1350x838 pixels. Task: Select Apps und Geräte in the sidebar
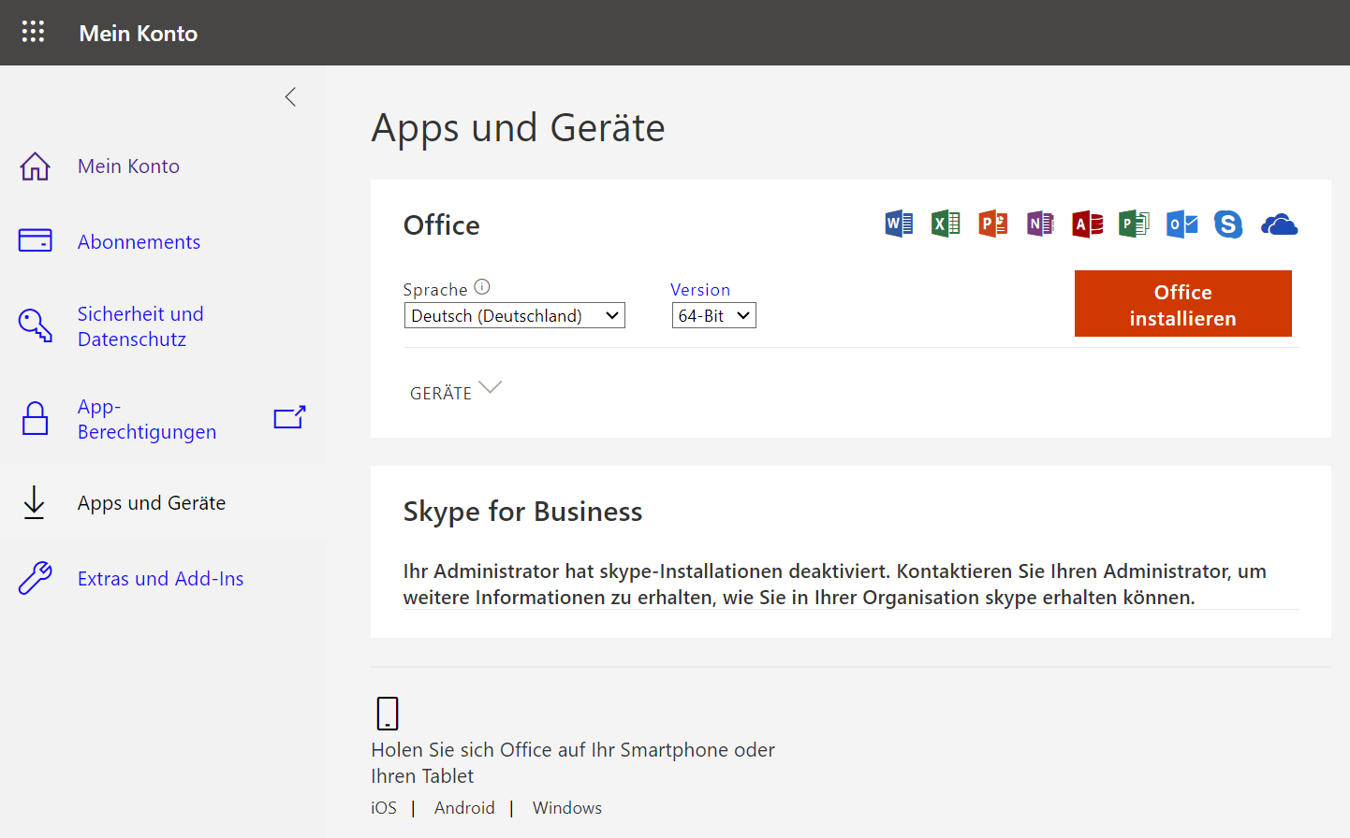coord(152,503)
